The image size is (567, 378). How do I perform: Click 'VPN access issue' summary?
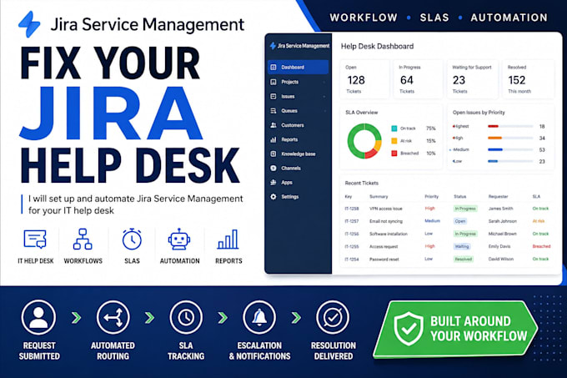tap(385, 209)
